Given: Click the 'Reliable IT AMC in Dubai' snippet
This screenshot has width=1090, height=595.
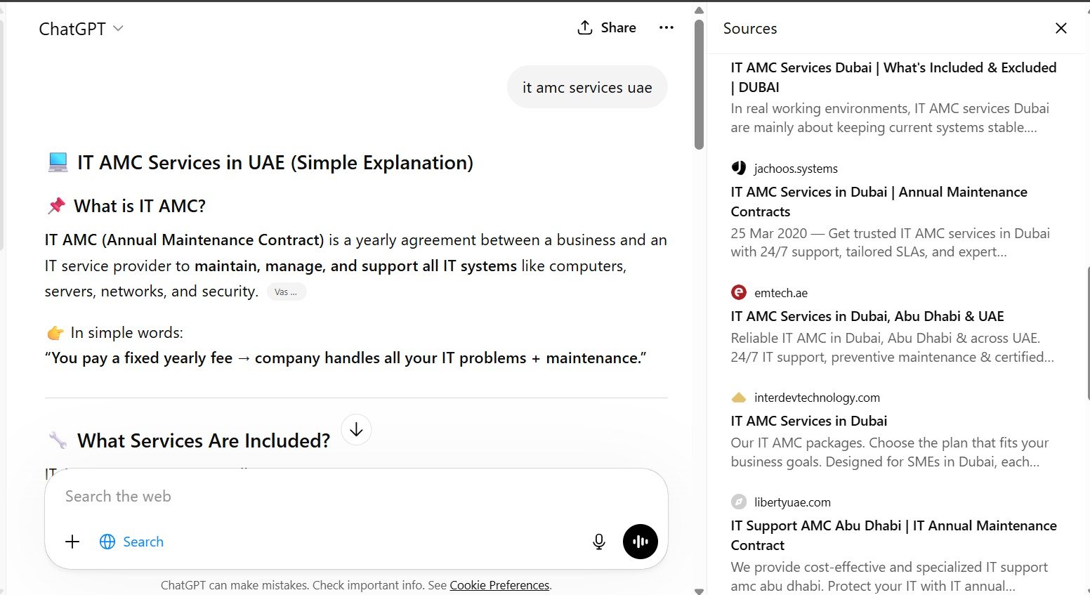Looking at the screenshot, I should [x=892, y=347].
